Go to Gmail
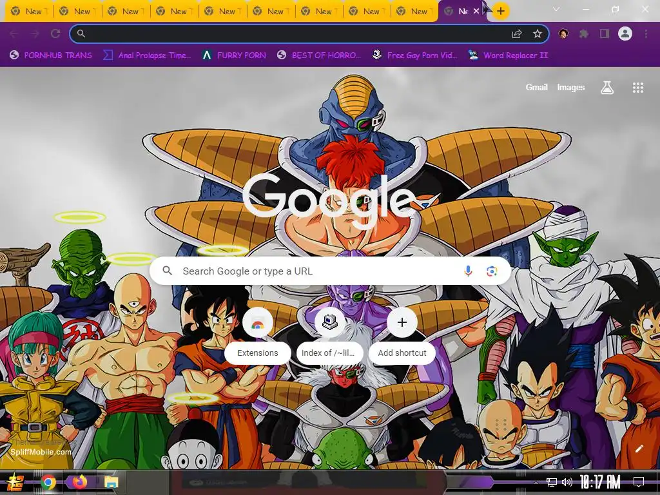 [536, 88]
